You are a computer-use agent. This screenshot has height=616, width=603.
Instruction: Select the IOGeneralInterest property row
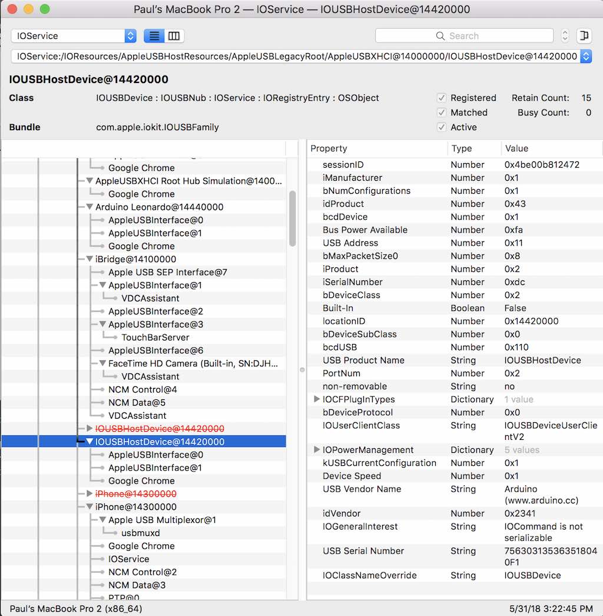click(455, 532)
